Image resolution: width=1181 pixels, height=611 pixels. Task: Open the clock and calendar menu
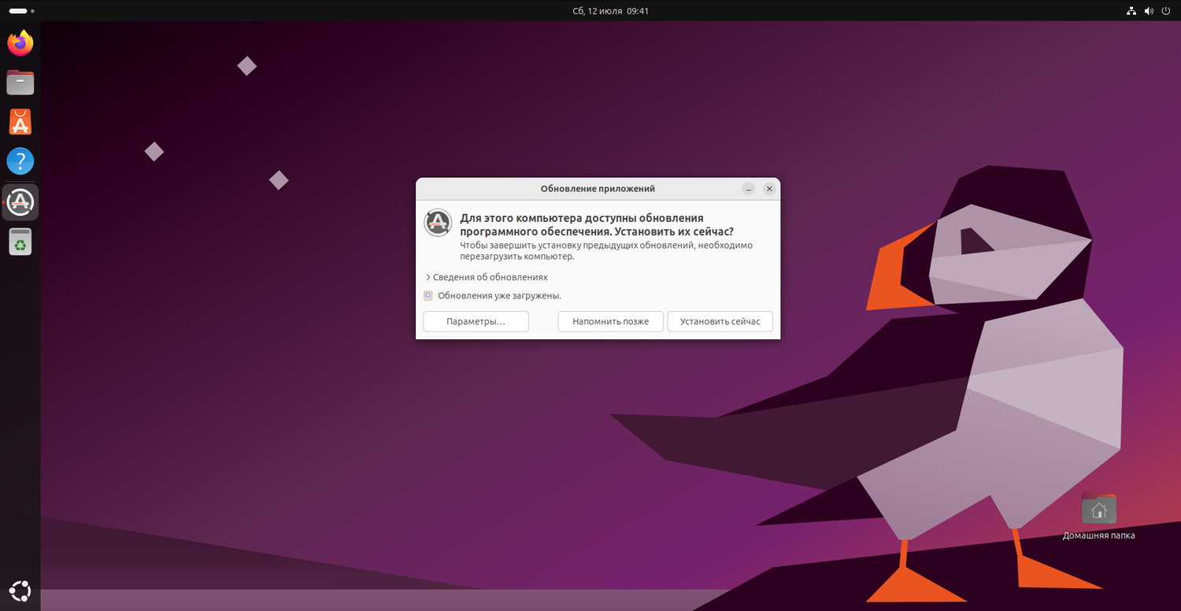tap(611, 11)
